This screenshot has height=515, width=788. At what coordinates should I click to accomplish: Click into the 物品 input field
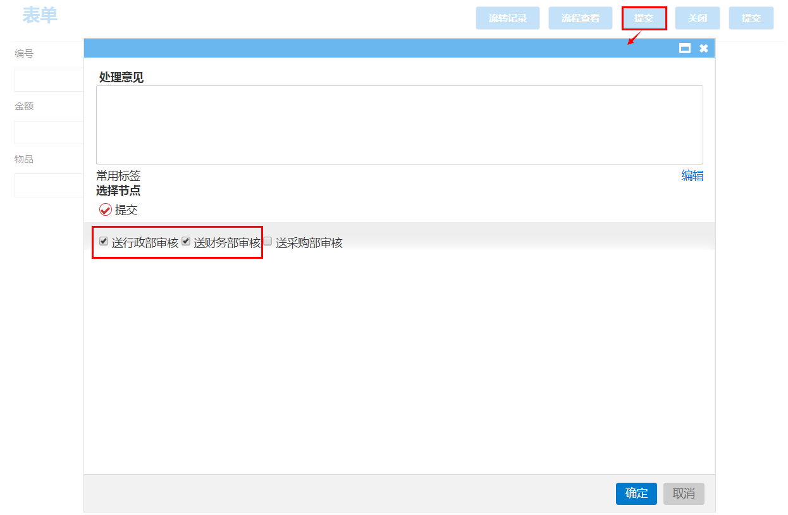(49, 185)
